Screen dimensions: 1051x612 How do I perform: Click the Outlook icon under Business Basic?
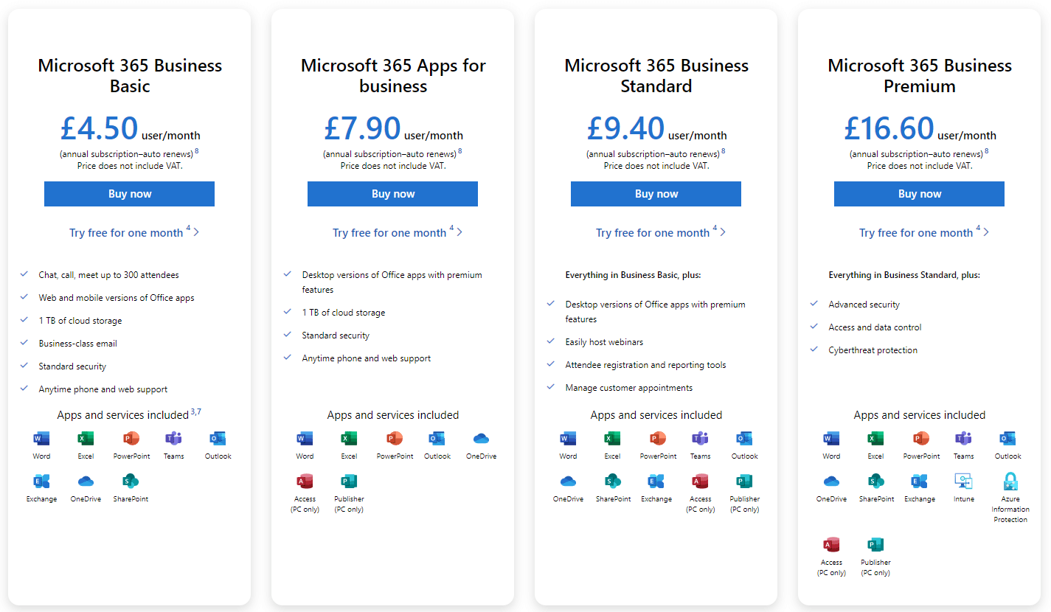tap(218, 438)
